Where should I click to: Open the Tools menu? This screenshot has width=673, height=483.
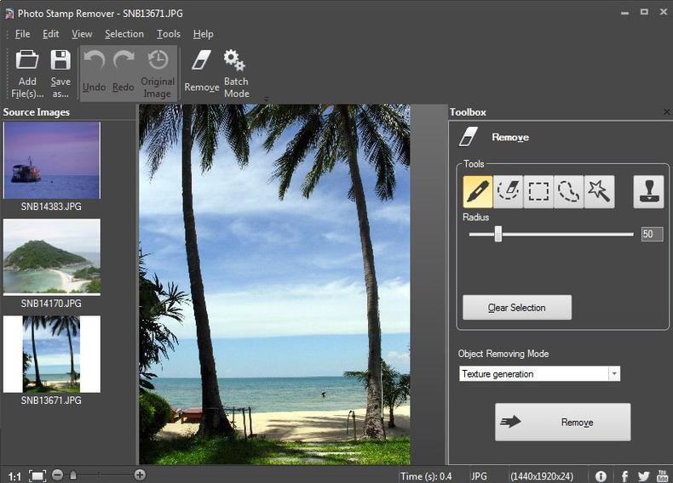pos(169,34)
